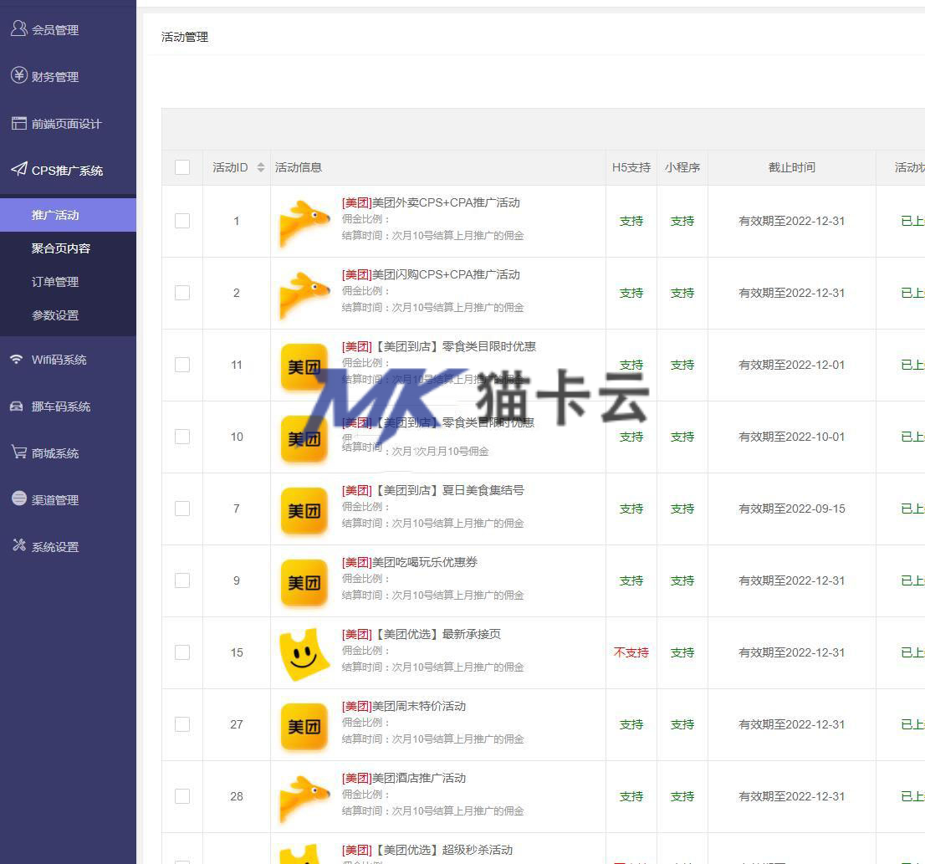
Task: Click the H5支持 column header
Action: pyautogui.click(x=631, y=167)
